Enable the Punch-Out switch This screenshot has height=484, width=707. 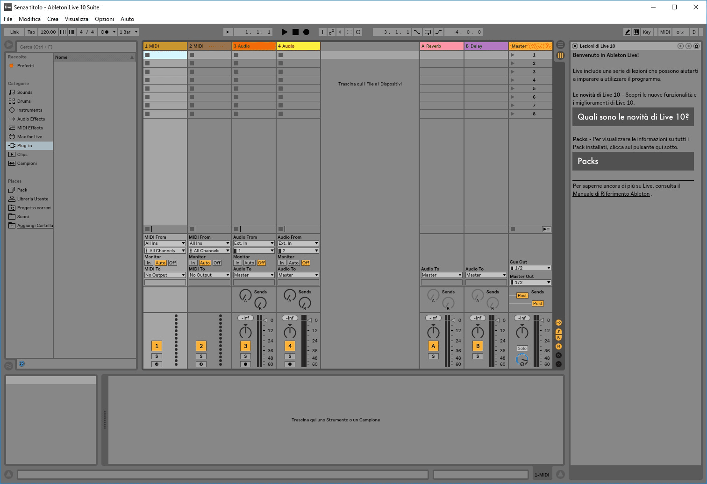(438, 32)
